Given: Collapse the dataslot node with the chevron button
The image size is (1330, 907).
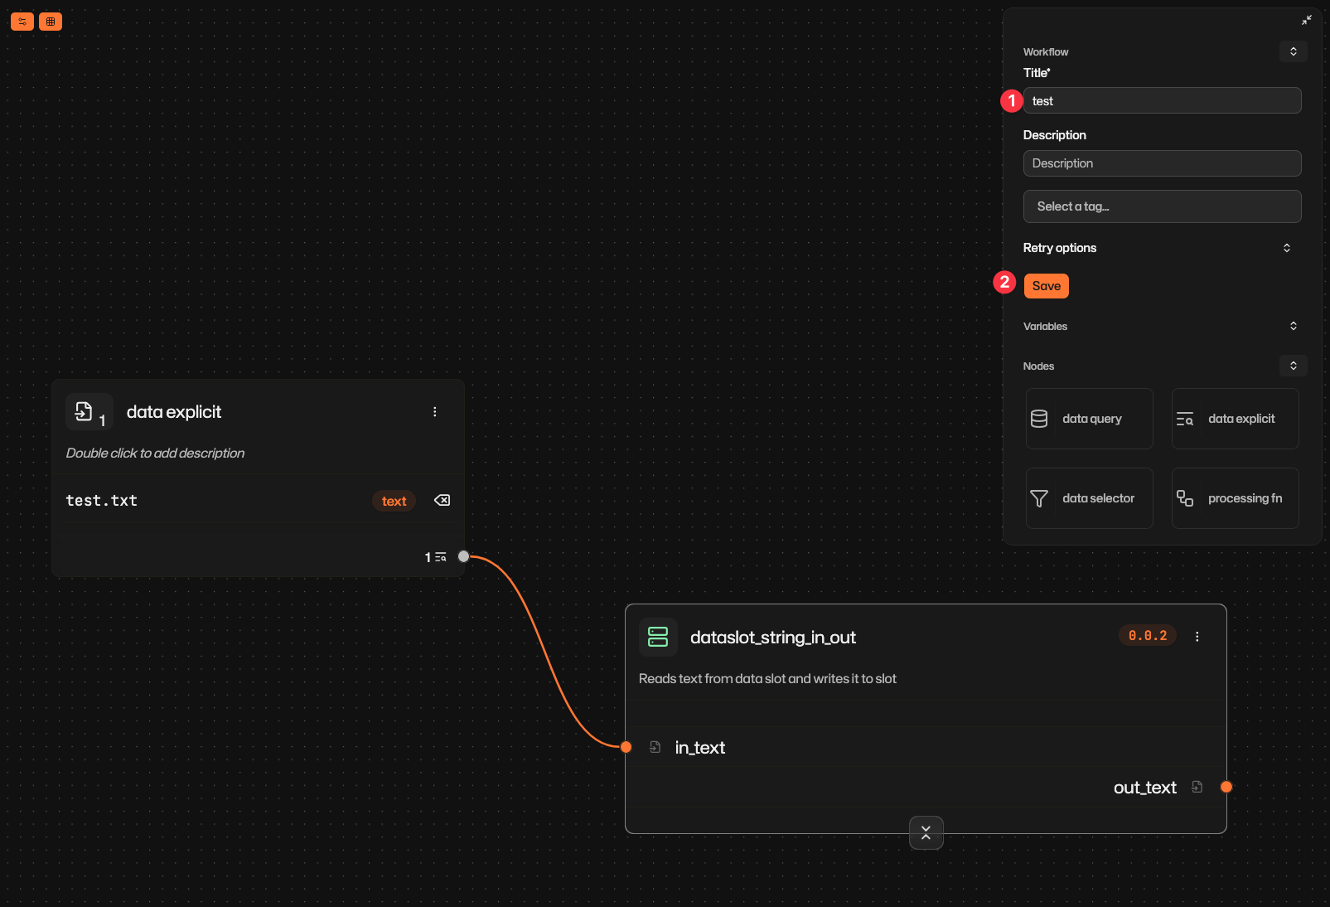Looking at the screenshot, I should click(x=926, y=833).
